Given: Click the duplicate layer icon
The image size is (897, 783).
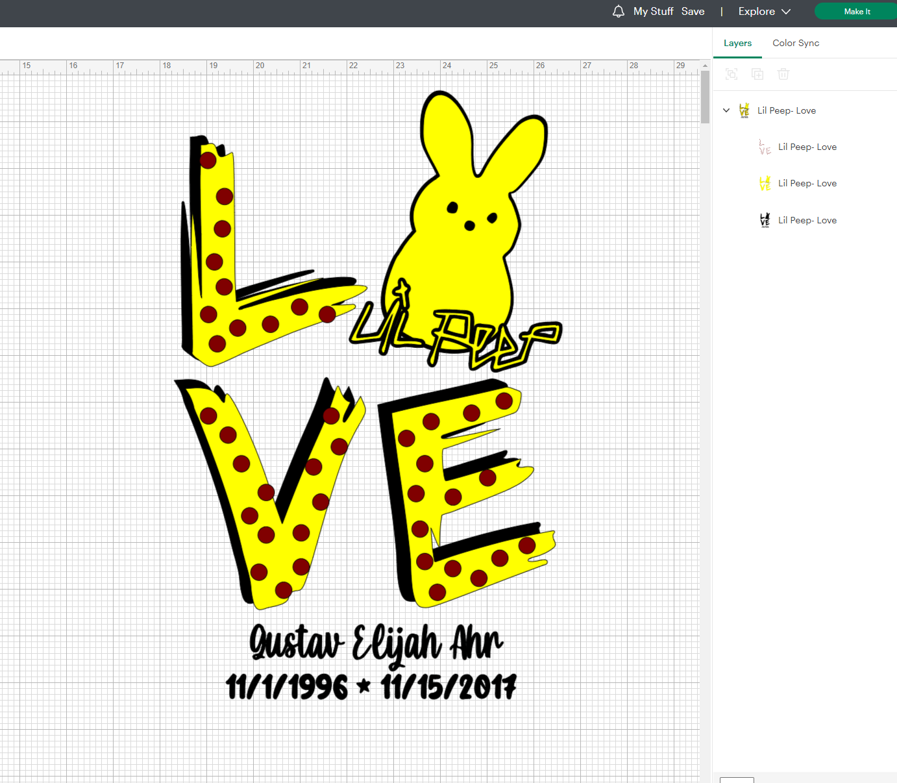Looking at the screenshot, I should (x=757, y=74).
